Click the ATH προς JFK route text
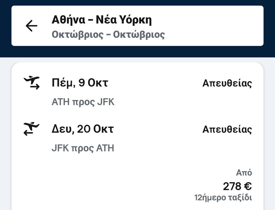 [83, 102]
